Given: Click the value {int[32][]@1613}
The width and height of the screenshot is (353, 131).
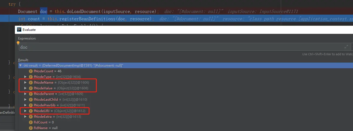Looking at the screenshot, I should point(69,117).
